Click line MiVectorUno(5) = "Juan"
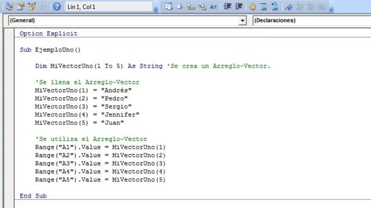The width and height of the screenshot is (371, 208). point(79,123)
